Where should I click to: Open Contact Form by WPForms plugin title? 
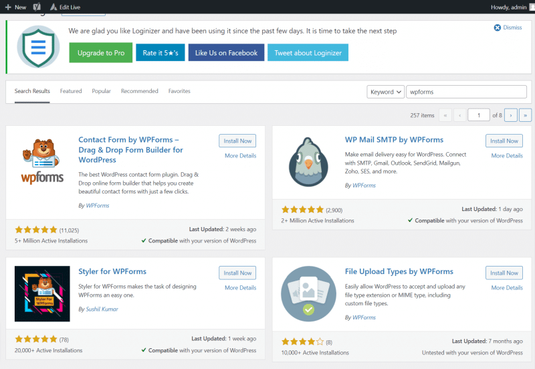(130, 149)
